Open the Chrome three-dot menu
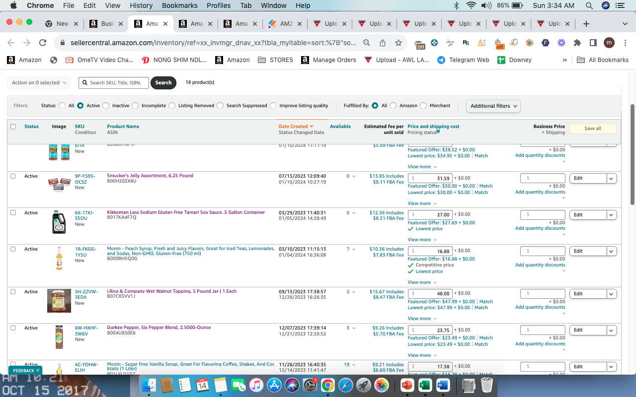 pos(624,43)
